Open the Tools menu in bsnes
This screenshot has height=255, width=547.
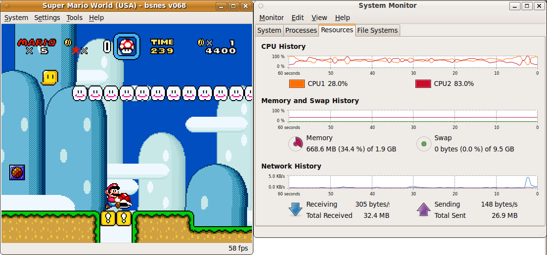coord(74,18)
